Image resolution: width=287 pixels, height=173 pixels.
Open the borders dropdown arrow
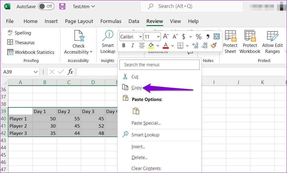tap(187, 46)
